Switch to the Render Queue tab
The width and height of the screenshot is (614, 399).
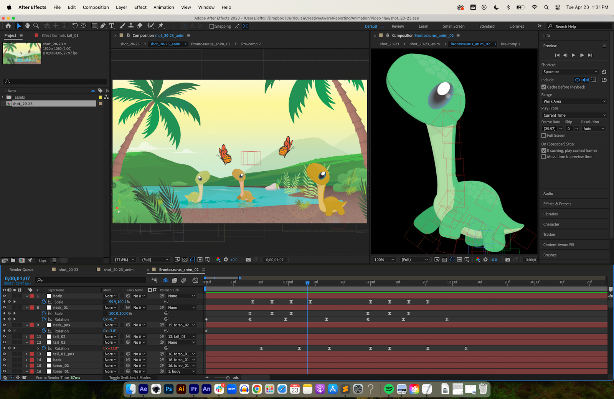(x=21, y=270)
